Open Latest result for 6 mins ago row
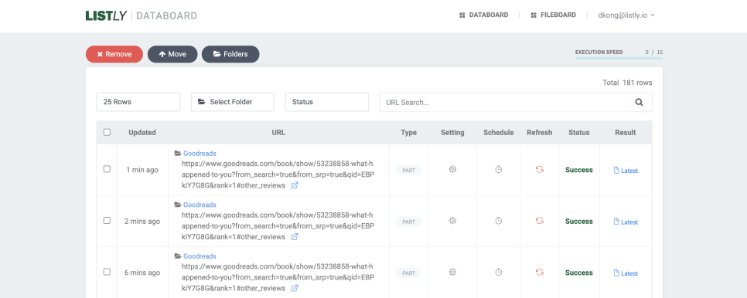Screen dimensions: 747x298 626,273
